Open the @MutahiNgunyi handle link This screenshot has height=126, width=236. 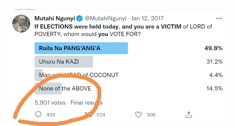click(105, 18)
